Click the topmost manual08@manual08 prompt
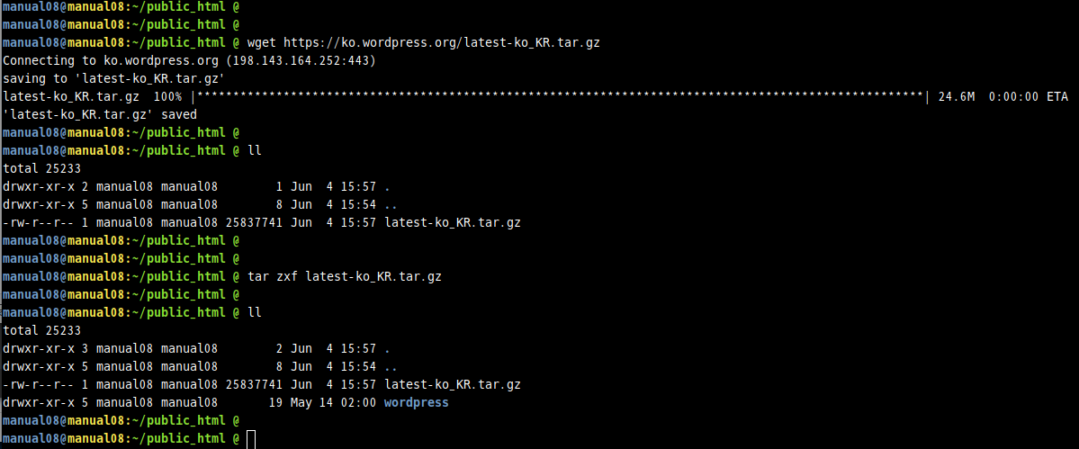 pos(62,7)
